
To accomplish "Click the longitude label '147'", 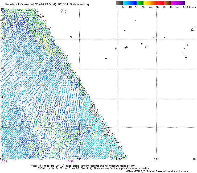I will [x=156, y=159].
